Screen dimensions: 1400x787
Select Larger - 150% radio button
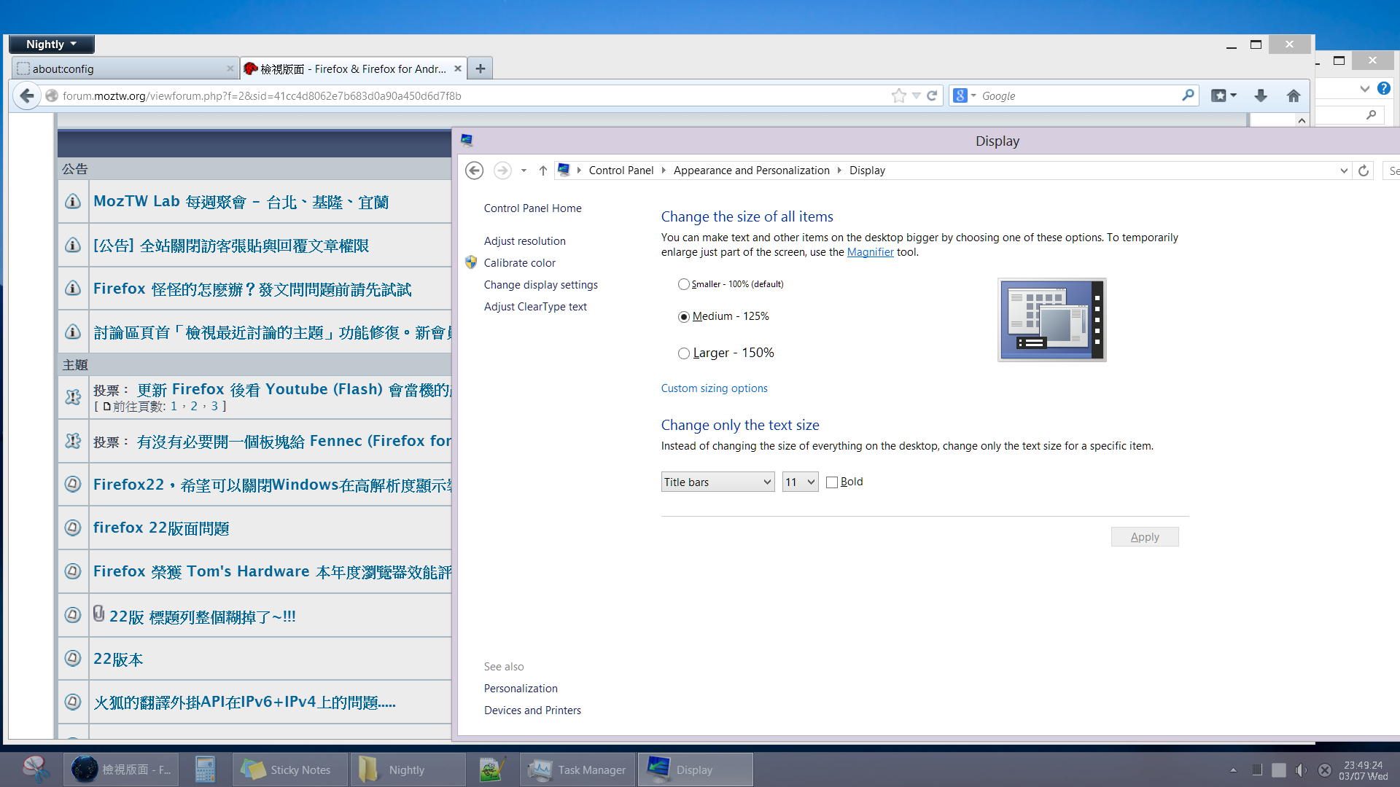(683, 353)
